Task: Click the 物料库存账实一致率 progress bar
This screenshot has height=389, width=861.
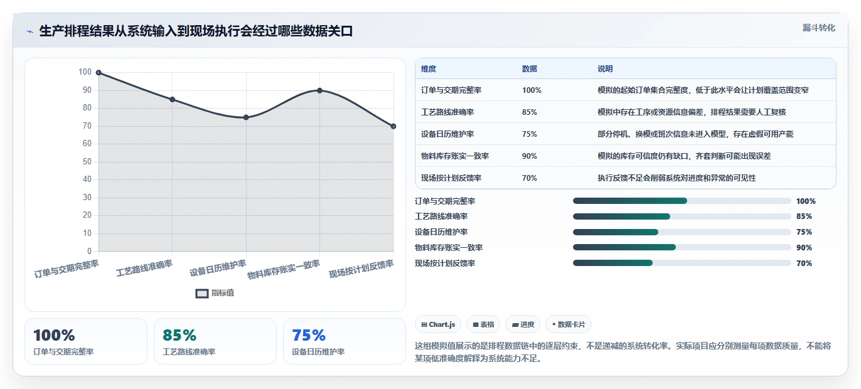Action: (x=682, y=248)
